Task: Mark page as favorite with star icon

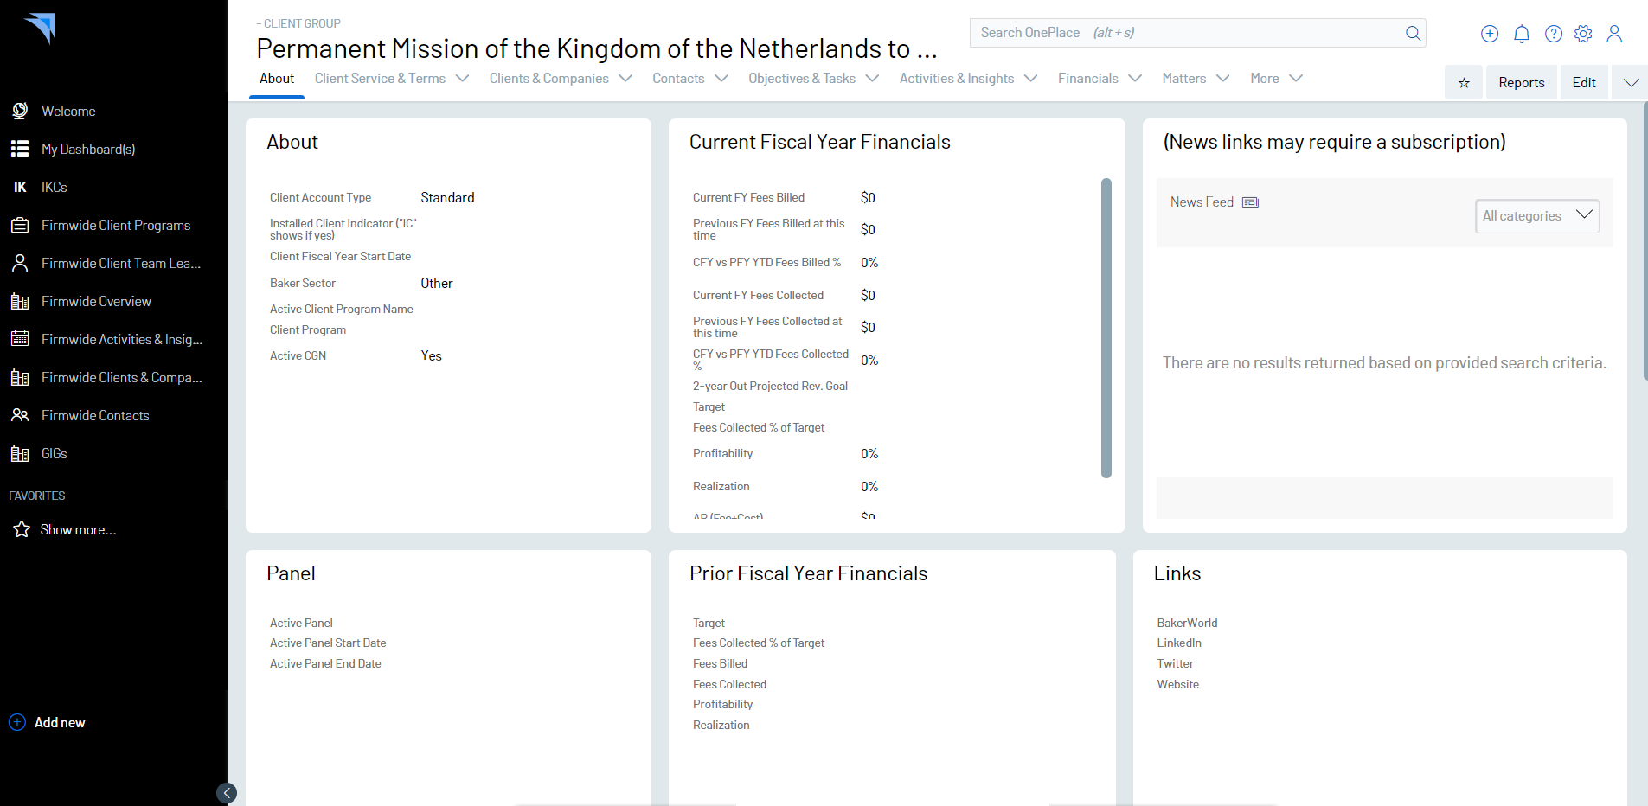Action: tap(1464, 83)
